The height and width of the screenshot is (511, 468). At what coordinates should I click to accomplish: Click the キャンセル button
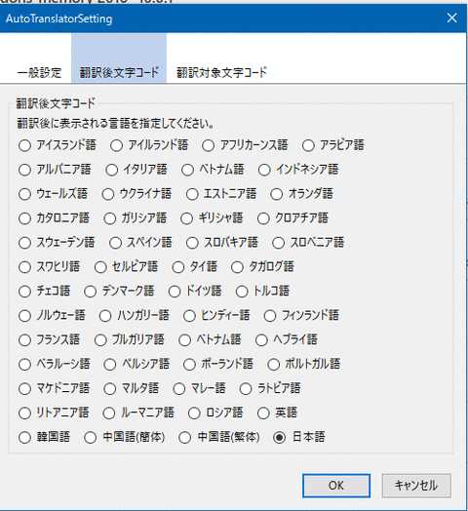[416, 486]
